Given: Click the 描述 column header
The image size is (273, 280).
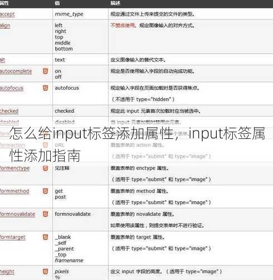Looking at the screenshot, I should (x=115, y=3).
